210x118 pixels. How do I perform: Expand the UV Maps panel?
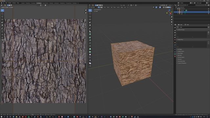click(x=180, y=49)
